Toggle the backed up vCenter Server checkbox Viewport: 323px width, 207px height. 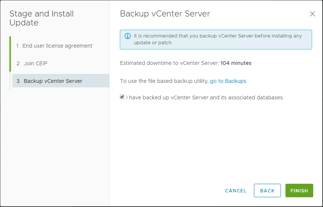pos(122,97)
